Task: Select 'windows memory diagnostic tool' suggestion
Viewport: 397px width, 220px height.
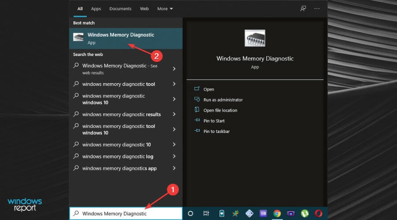Action: click(x=126, y=84)
